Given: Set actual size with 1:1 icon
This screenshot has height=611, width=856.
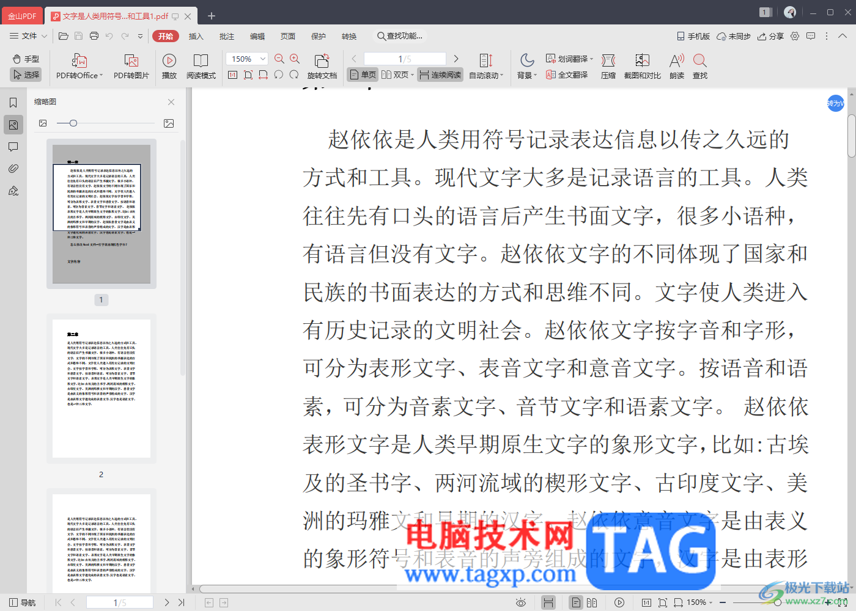Looking at the screenshot, I should (x=233, y=75).
